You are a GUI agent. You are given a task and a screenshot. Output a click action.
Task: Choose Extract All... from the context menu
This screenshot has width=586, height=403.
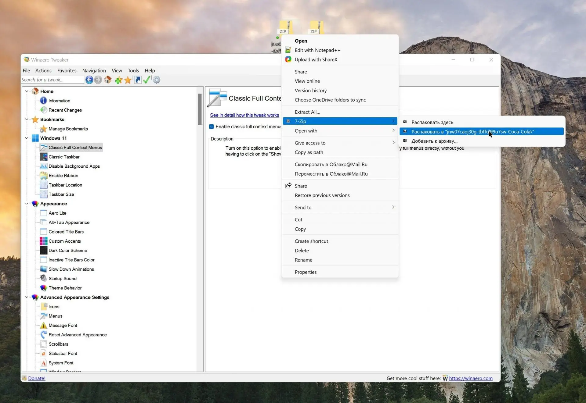click(340, 112)
